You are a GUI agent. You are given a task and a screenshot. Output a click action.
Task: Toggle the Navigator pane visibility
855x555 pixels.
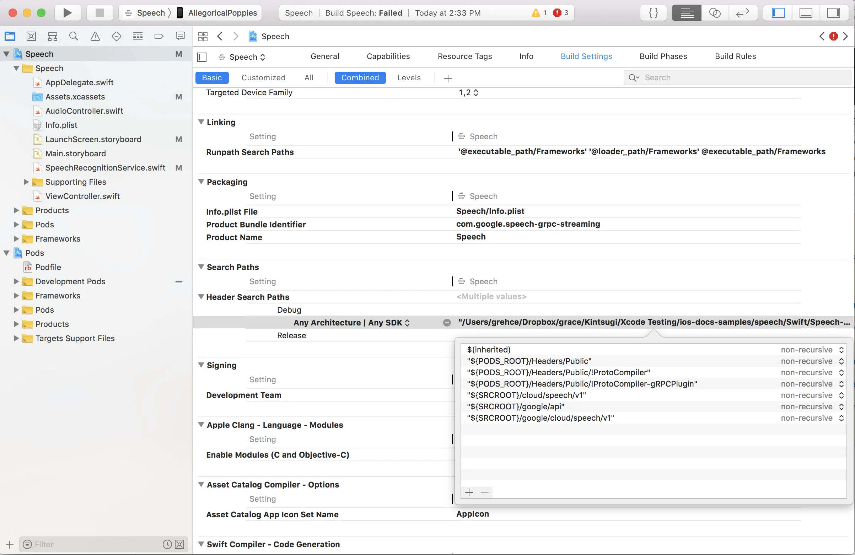point(778,13)
